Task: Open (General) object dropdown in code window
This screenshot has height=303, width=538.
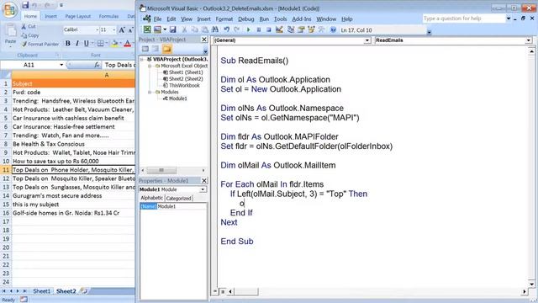Action: click(367, 40)
